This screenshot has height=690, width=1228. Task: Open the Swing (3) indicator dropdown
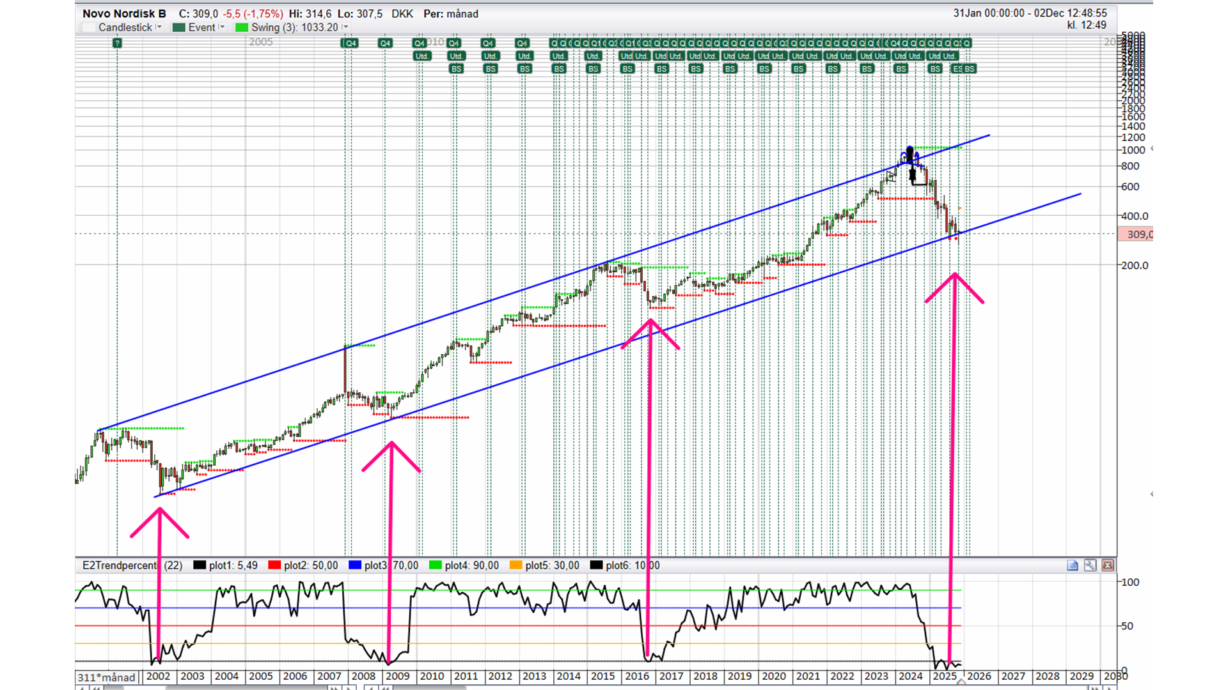pos(345,27)
